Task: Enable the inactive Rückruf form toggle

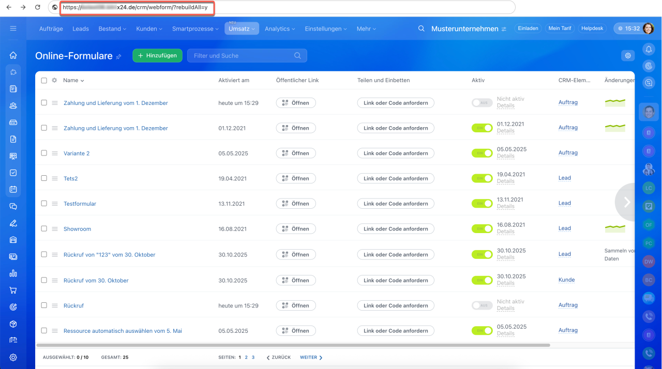Action: pos(482,305)
